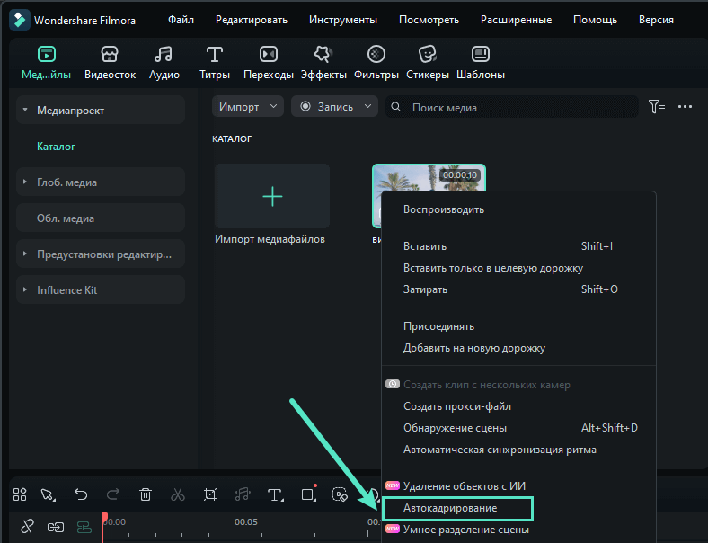Open the Помощь menu

[595, 20]
